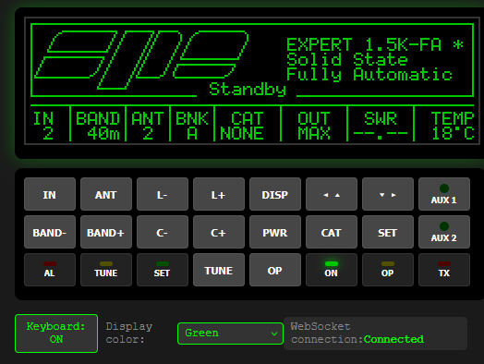This screenshot has width=484, height=364.
Task: Increase capacitance with C+ button
Action: [x=219, y=232]
